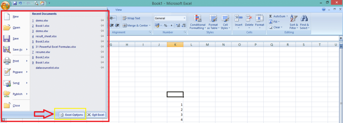Choose New from the Office menu
Image resolution: width=343 pixels, height=123 pixels.
(x=15, y=17)
